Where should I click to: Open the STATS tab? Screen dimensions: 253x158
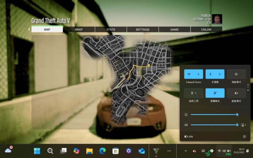pos(111,29)
